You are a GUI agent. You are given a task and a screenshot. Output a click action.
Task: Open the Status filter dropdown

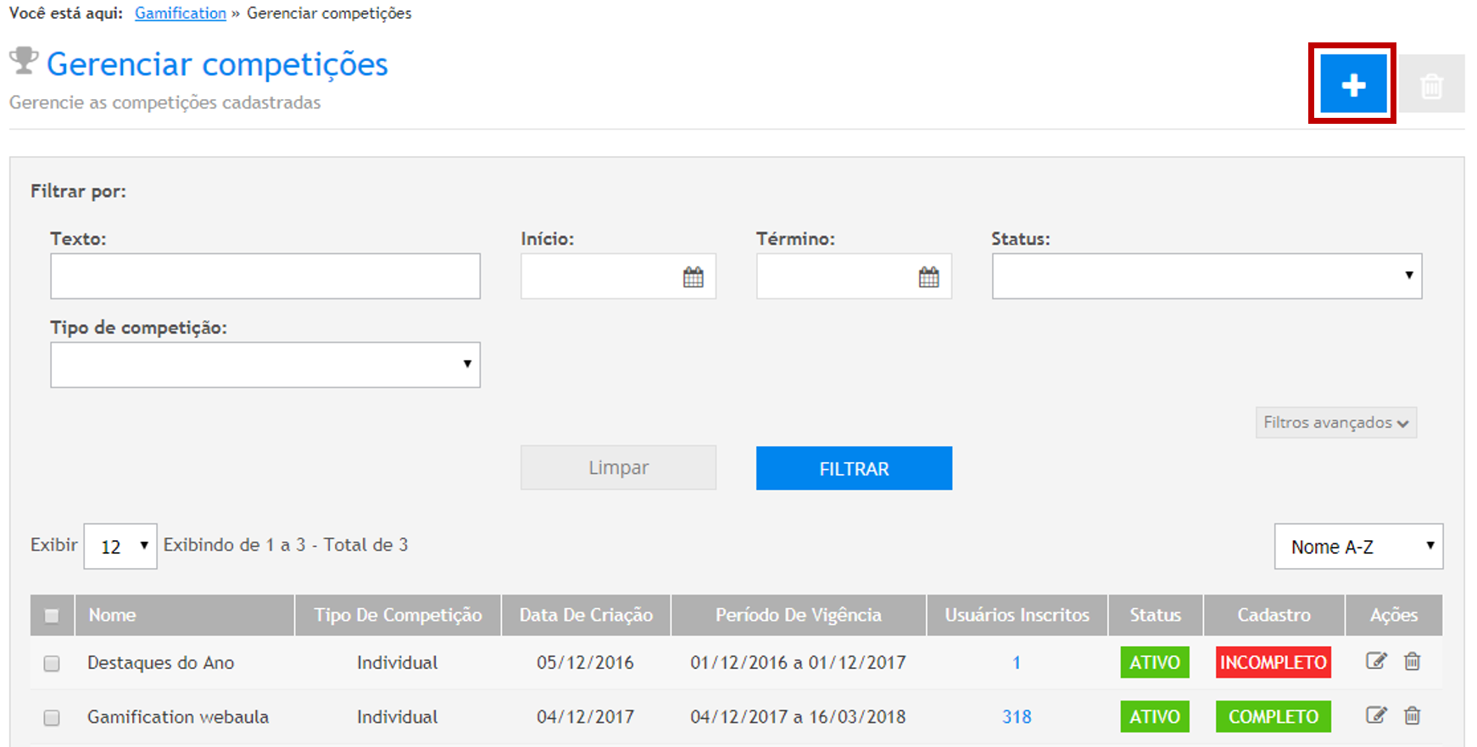1206,276
